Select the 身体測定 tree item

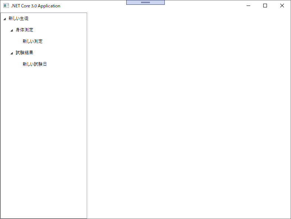[24, 30]
